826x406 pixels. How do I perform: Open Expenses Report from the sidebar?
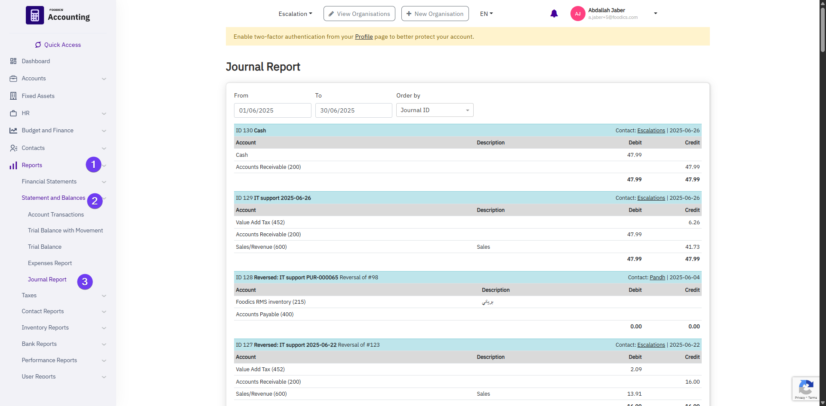click(x=50, y=263)
